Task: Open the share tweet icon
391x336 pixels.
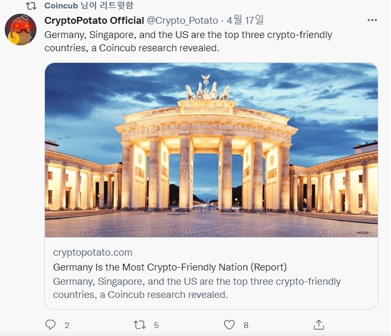Action: pyautogui.click(x=319, y=324)
